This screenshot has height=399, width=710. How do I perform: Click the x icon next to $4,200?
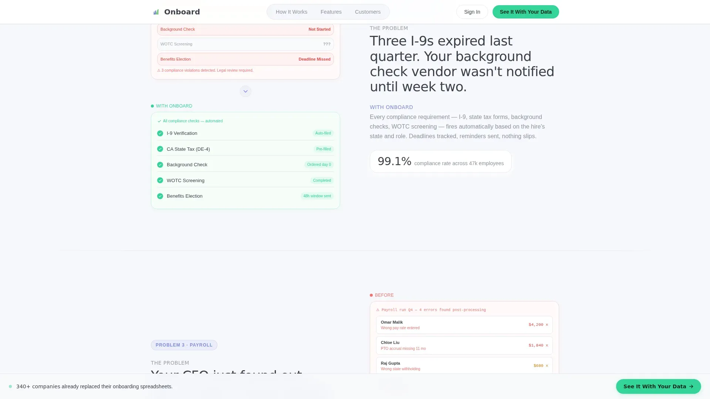(547, 325)
